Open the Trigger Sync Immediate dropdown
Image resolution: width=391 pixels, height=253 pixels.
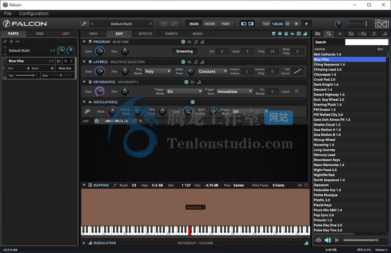pyautogui.click(x=235, y=91)
